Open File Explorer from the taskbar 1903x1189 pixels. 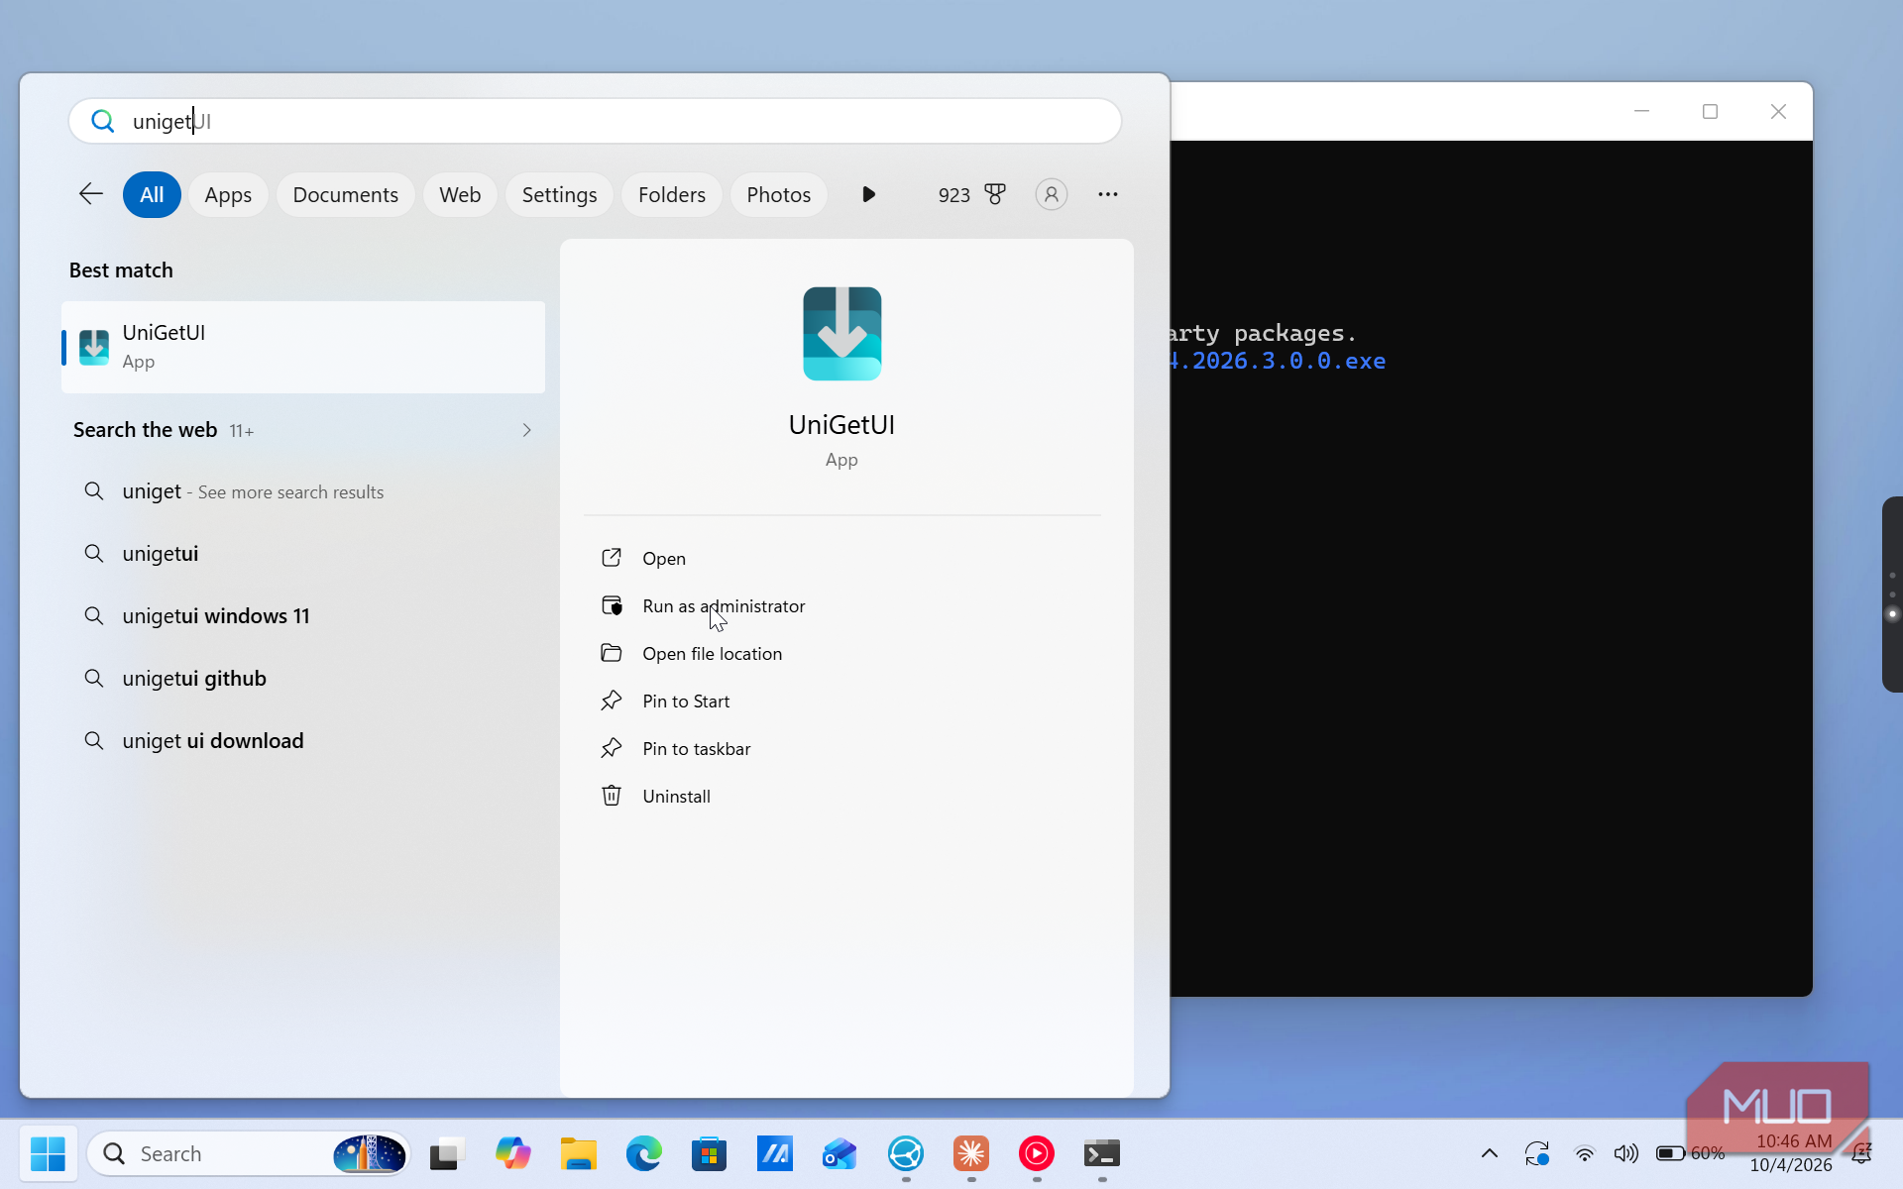pos(579,1153)
